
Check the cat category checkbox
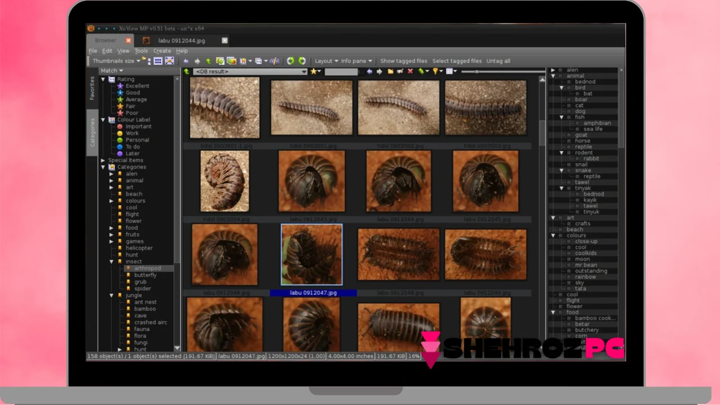click(569, 105)
